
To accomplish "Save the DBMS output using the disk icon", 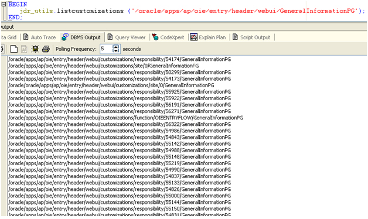I will coord(35,49).
